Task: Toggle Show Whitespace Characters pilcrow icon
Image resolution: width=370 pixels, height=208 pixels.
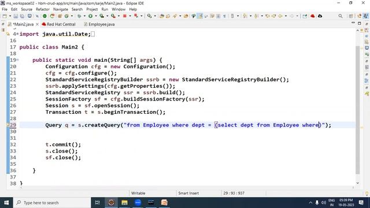Action: (x=224, y=16)
